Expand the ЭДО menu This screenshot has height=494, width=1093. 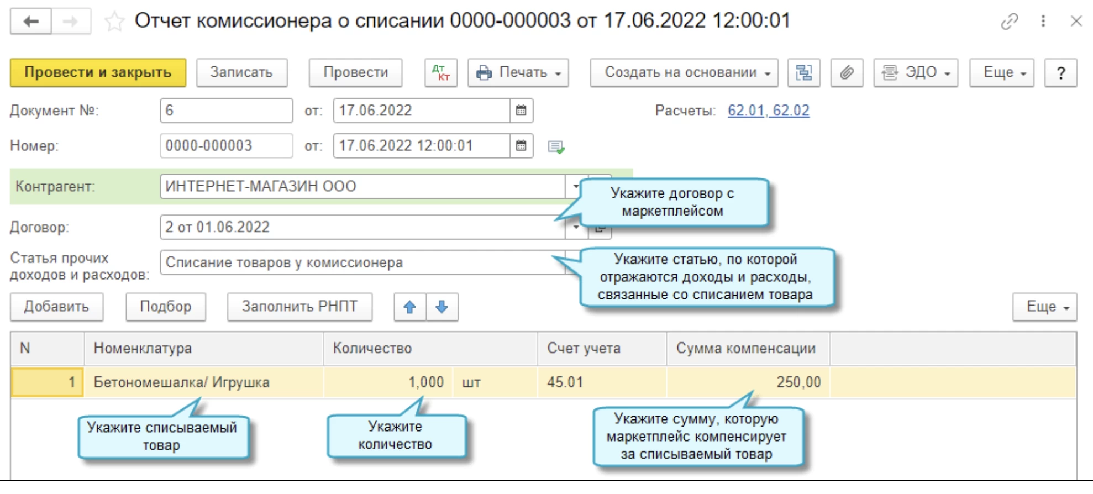(915, 72)
